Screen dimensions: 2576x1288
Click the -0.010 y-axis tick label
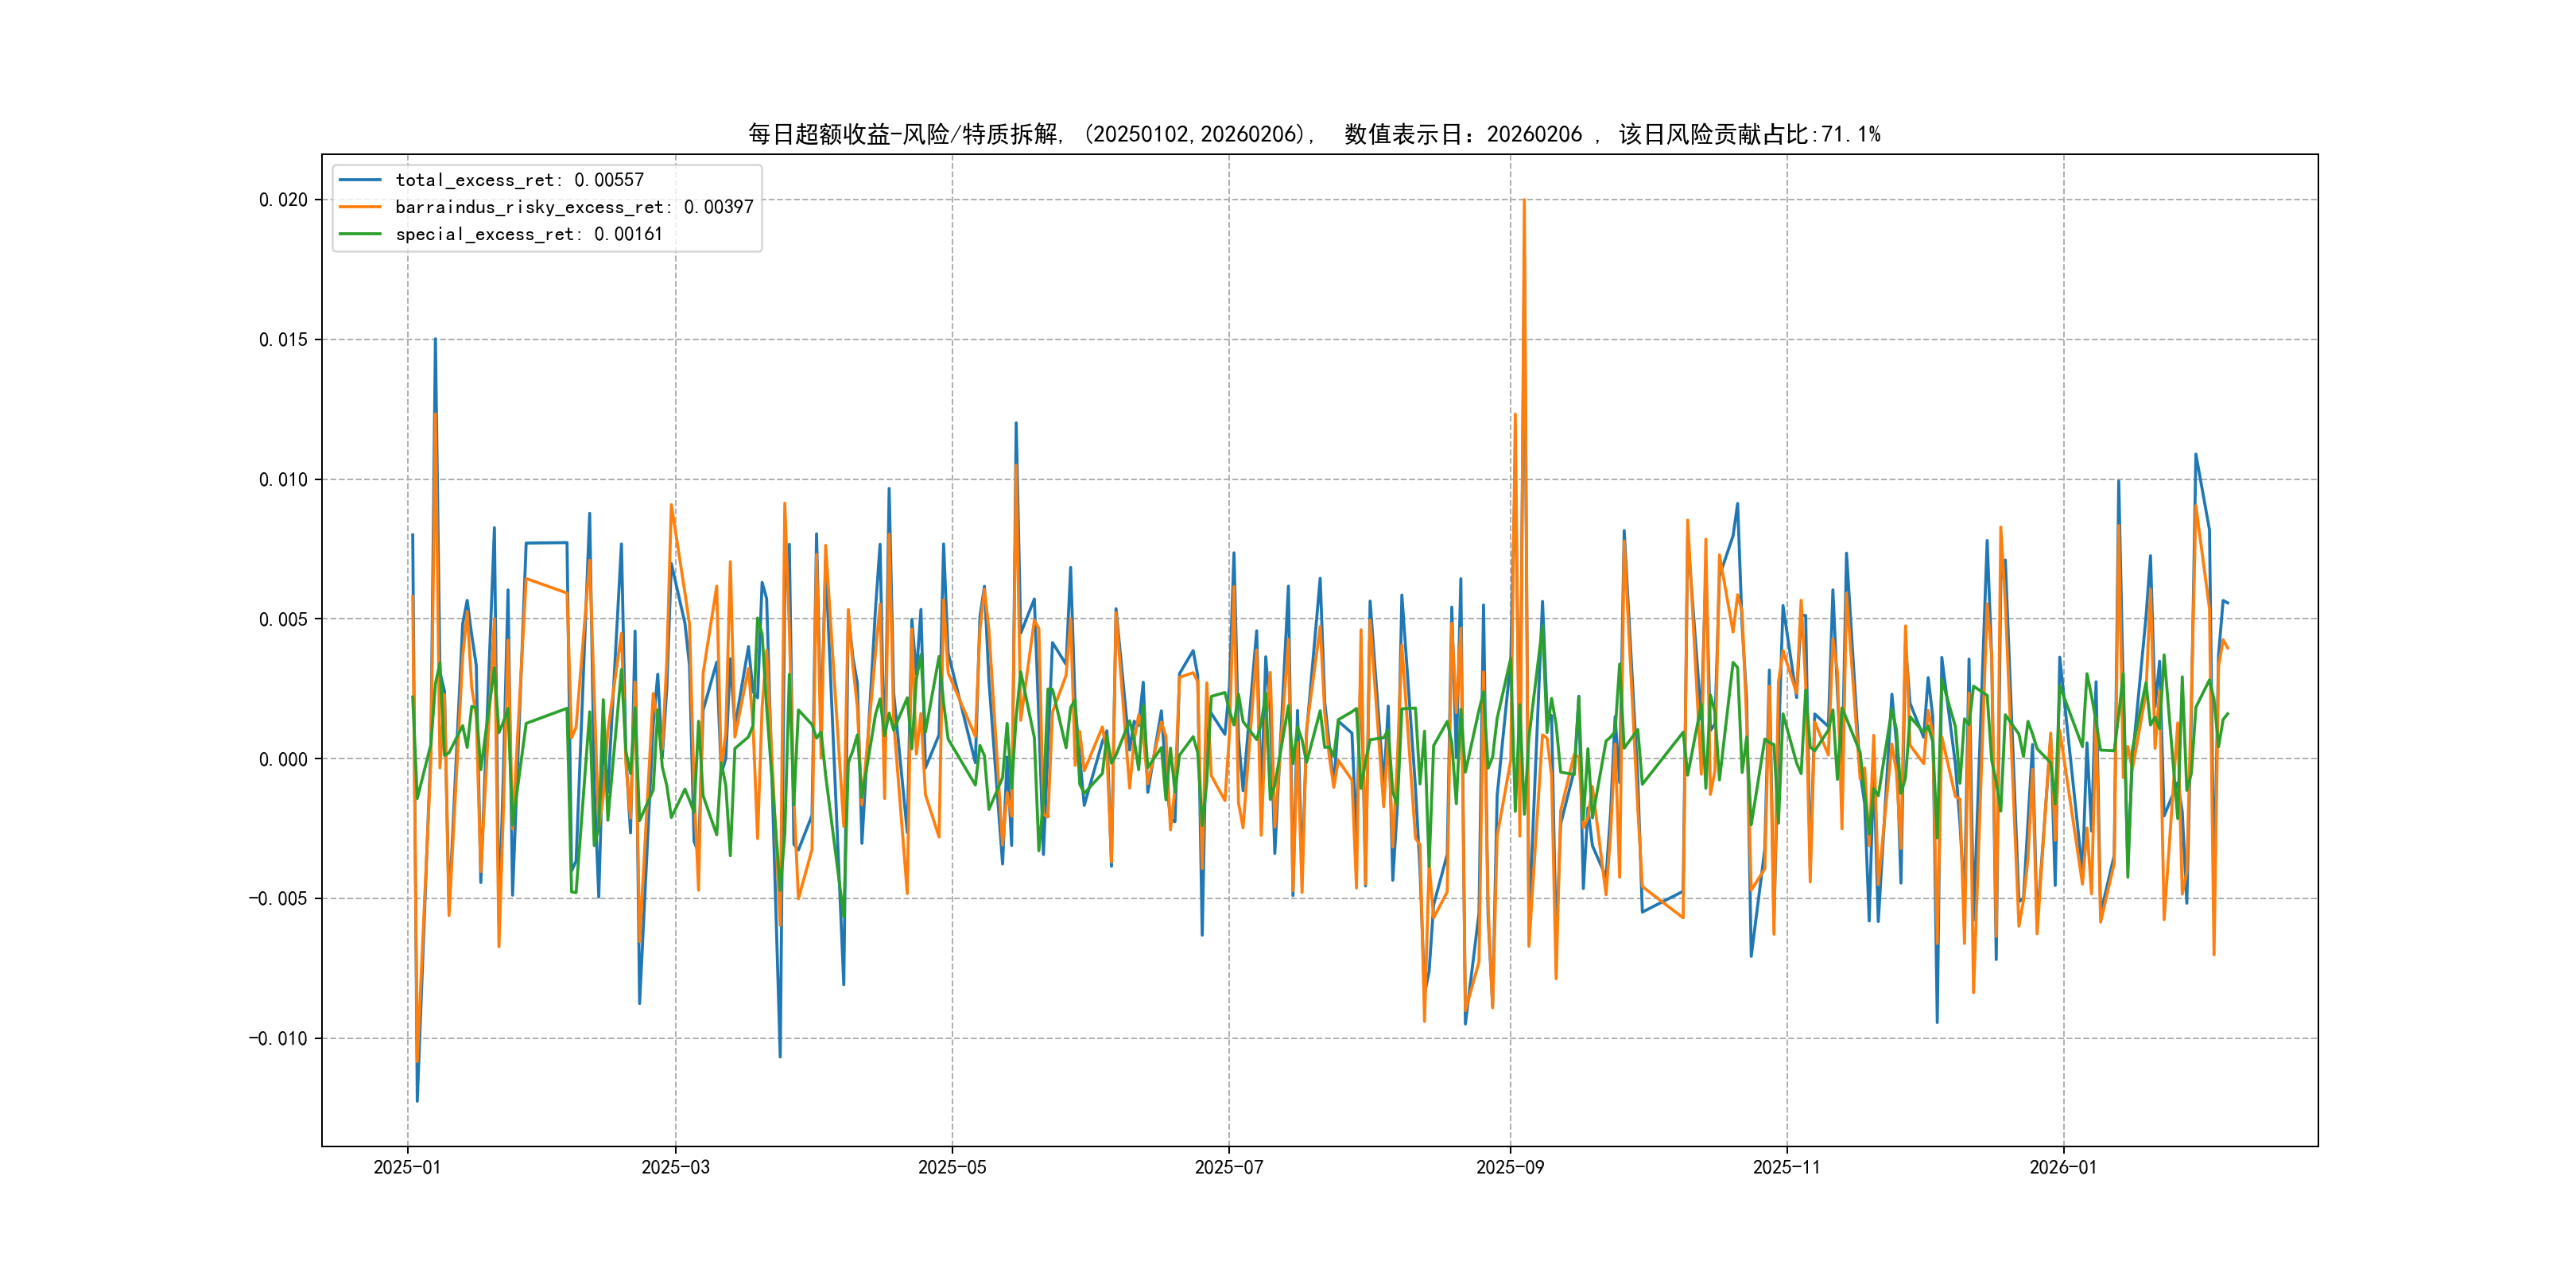278,1039
